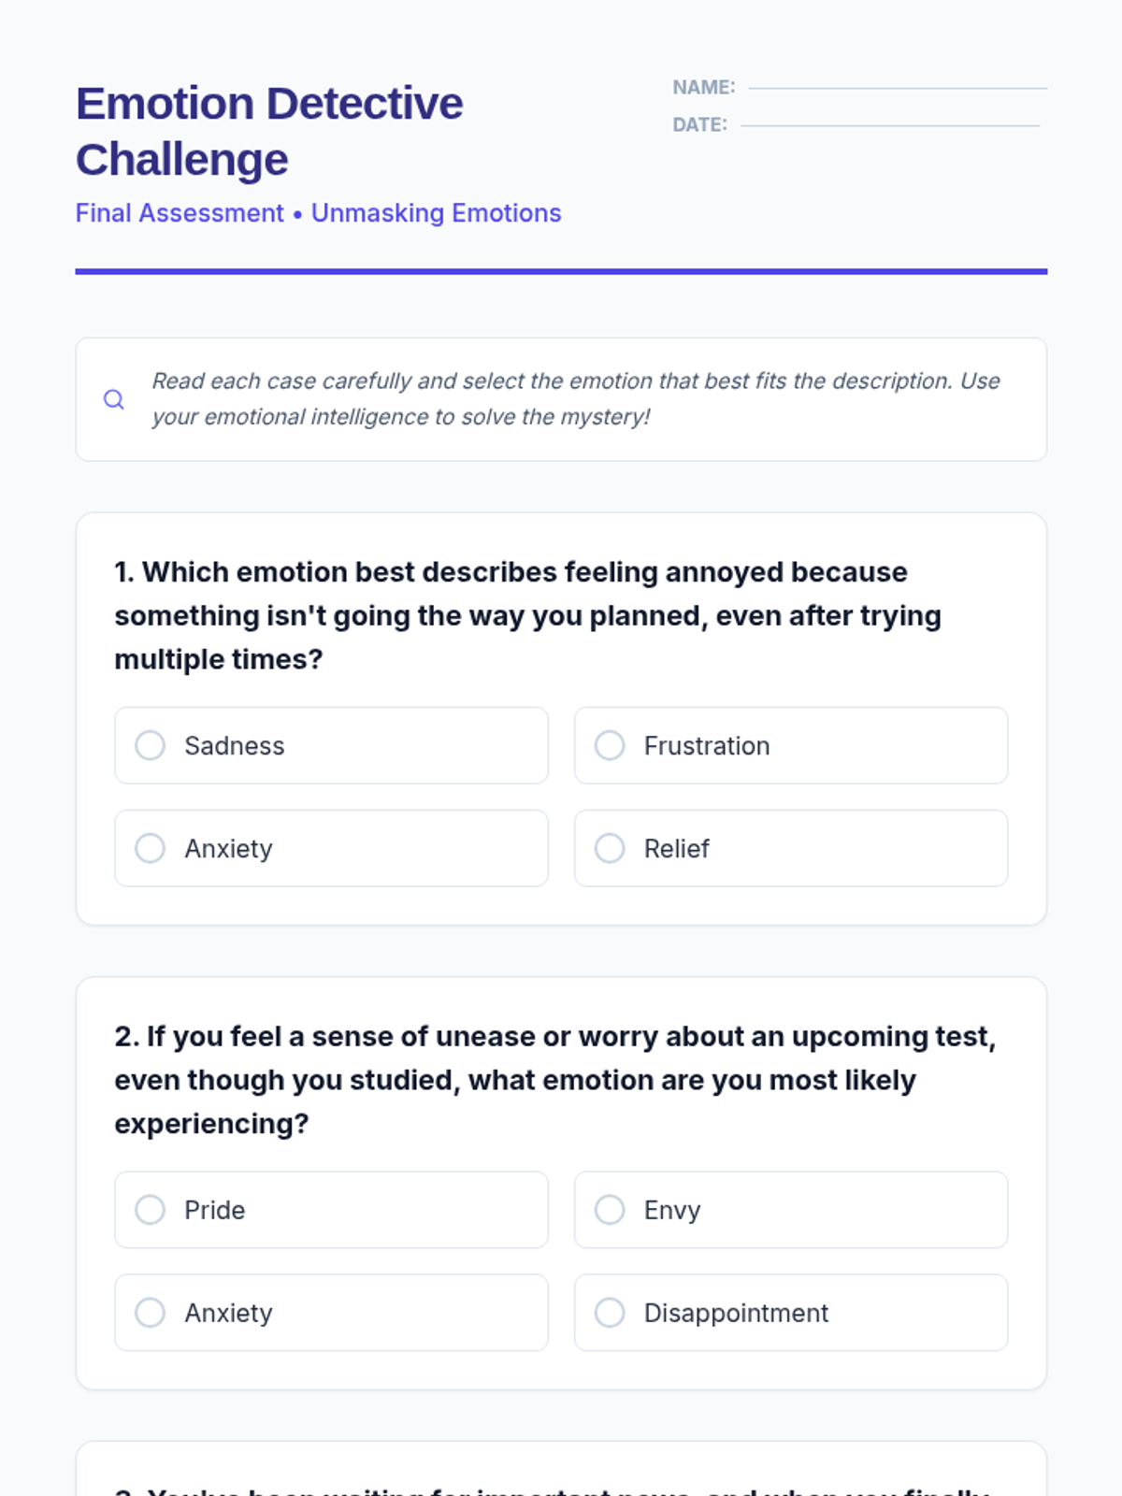Choose Frustration option in question 1
Screen dimensions: 1122x1496
click(791, 745)
